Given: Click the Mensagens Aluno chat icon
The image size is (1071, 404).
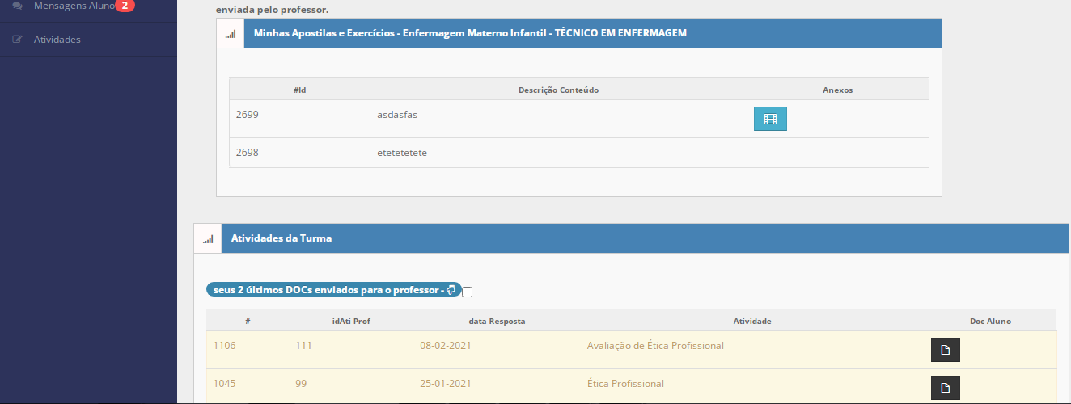Looking at the screenshot, I should [17, 6].
